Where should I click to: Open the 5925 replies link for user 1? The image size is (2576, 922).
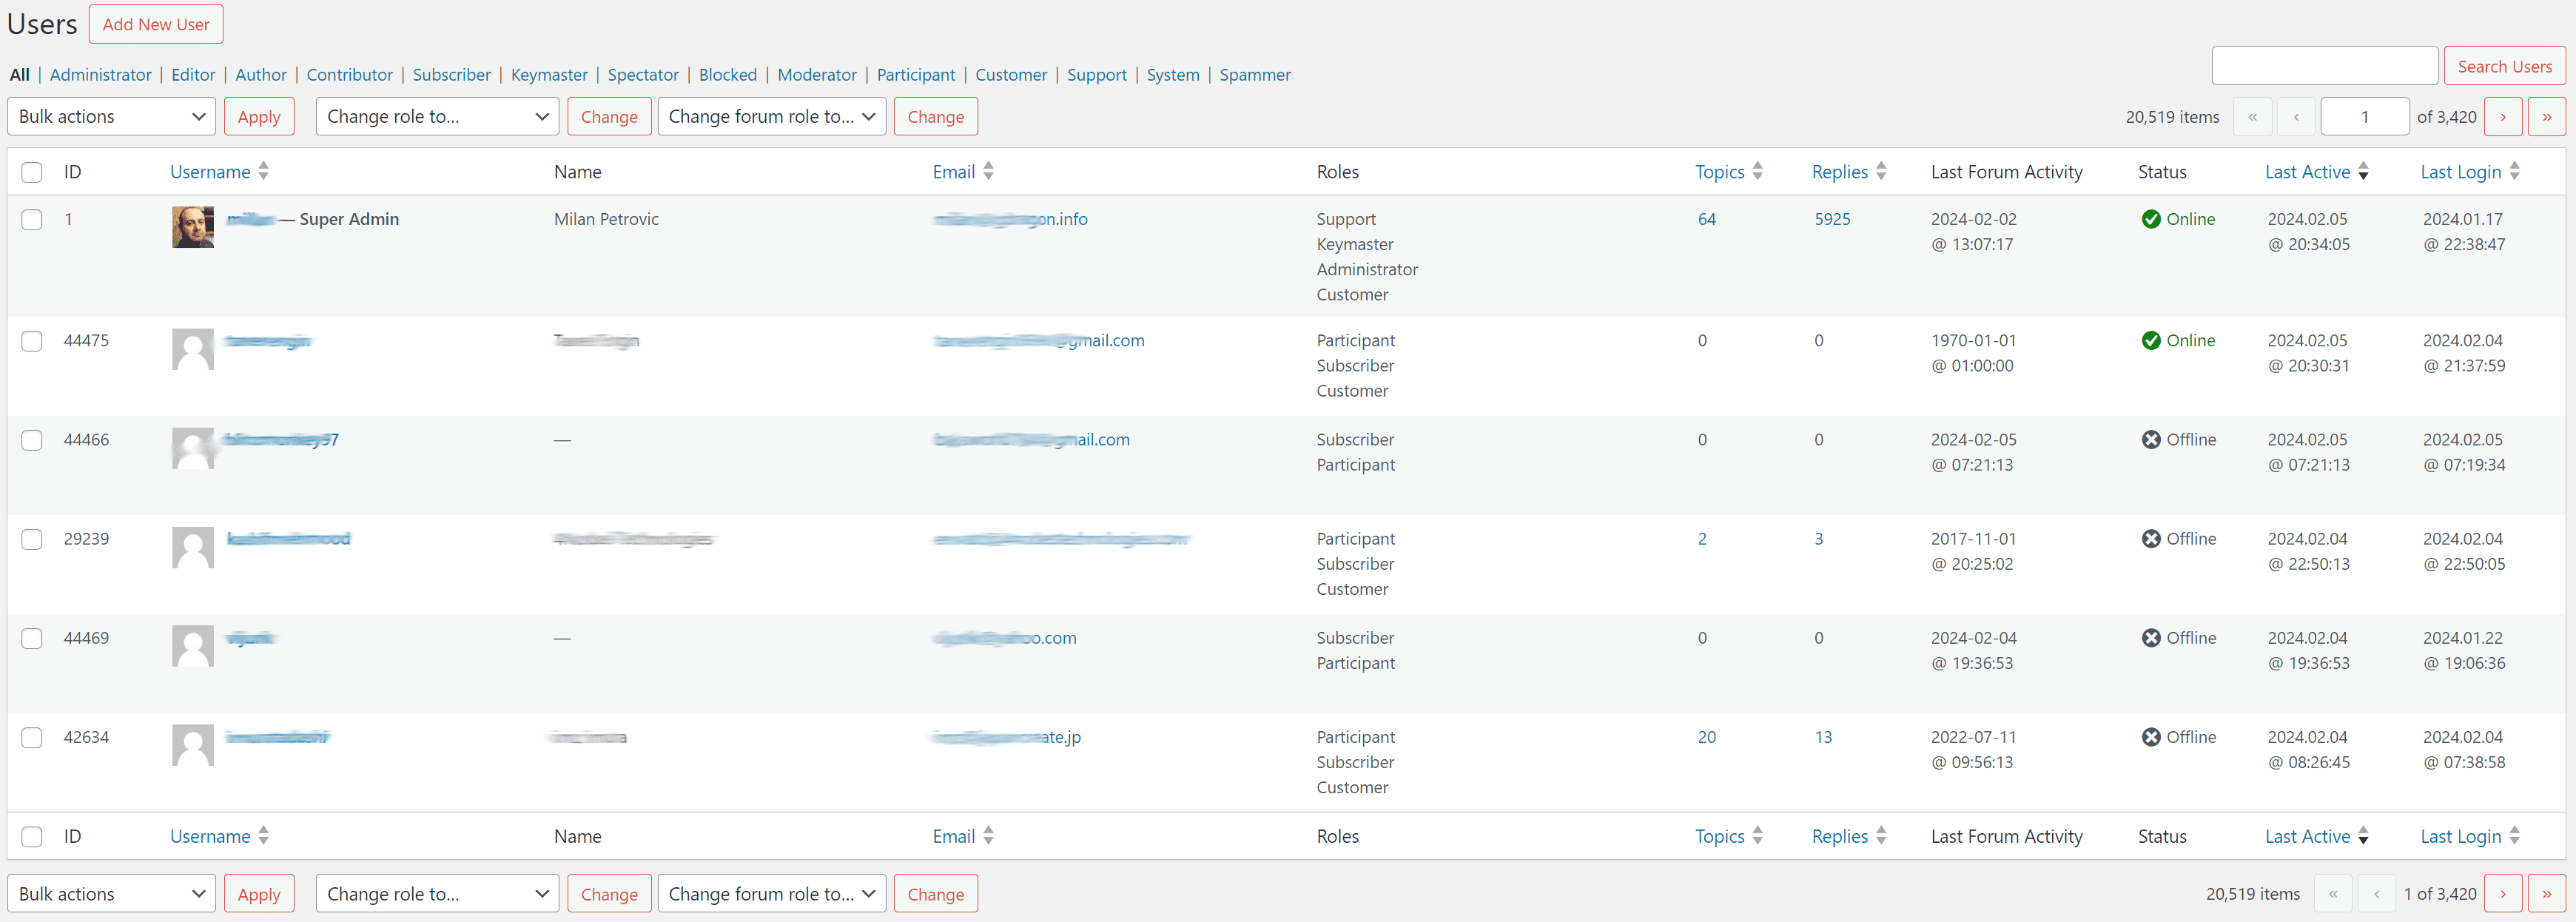[1832, 219]
